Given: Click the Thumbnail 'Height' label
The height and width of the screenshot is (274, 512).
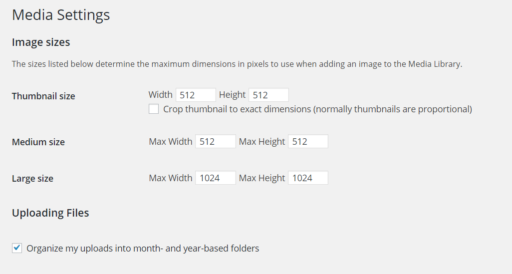Looking at the screenshot, I should (x=232, y=95).
